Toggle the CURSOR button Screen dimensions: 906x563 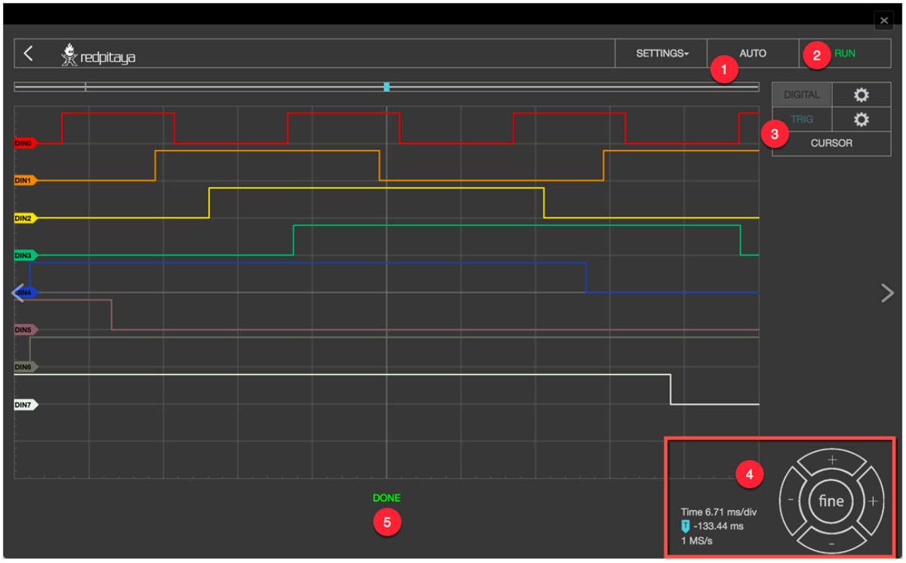(x=831, y=143)
